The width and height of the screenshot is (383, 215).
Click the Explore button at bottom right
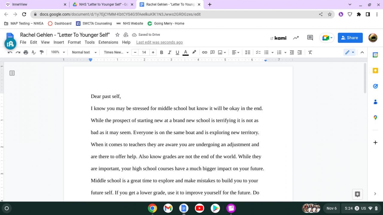(x=357, y=194)
